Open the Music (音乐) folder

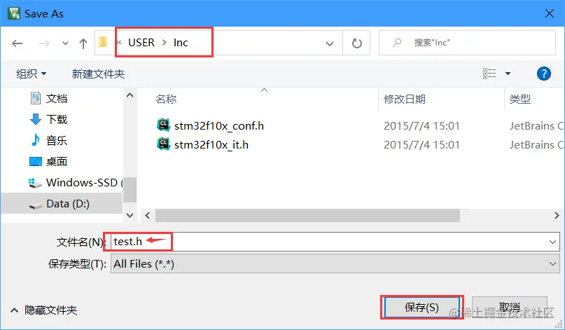pos(48,140)
